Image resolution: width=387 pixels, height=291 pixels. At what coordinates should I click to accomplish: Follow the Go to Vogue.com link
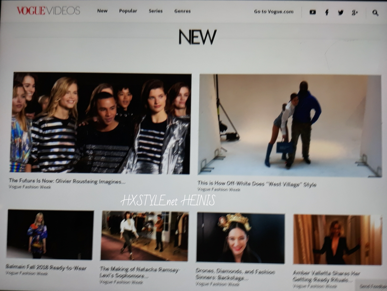tap(273, 12)
